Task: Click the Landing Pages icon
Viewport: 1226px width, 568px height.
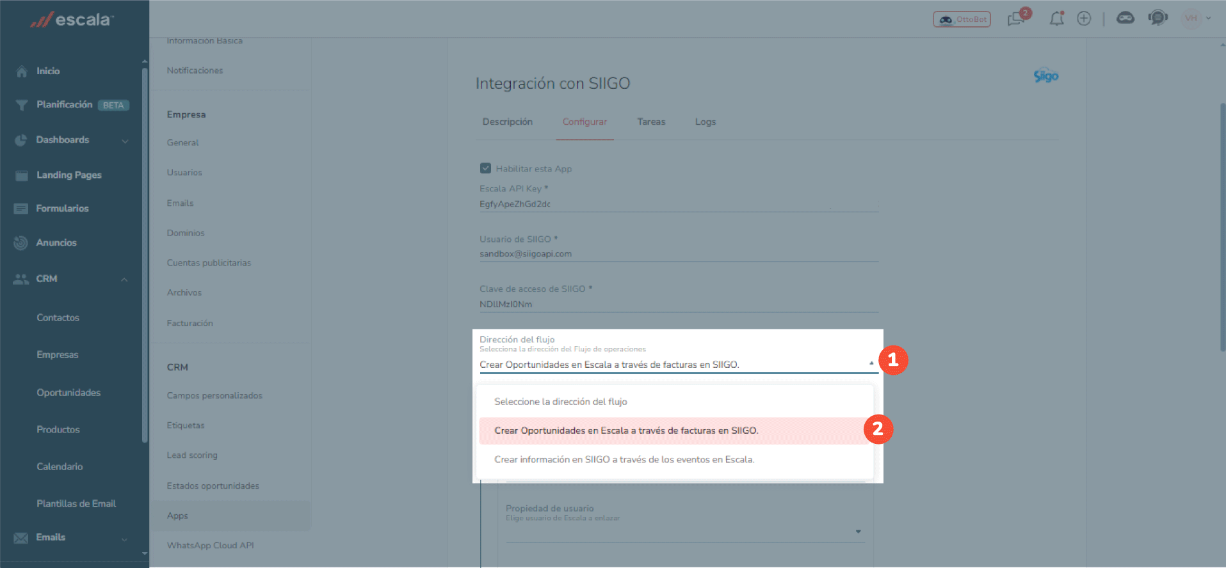Action: [22, 175]
